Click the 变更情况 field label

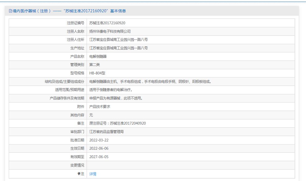click(x=77, y=165)
